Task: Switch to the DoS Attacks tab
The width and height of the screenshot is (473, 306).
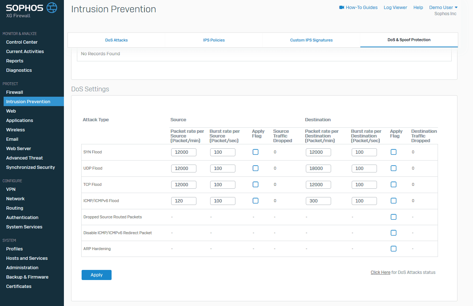Action: (116, 40)
